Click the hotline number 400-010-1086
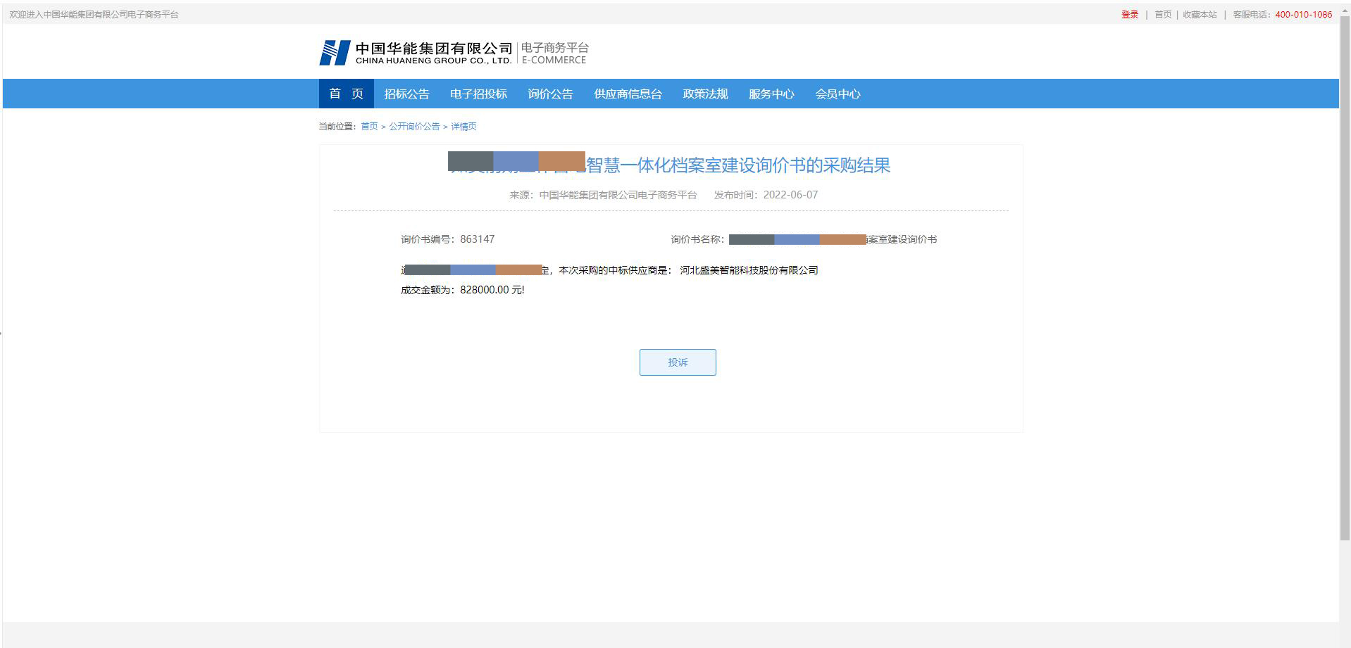The height and width of the screenshot is (648, 1351). 1304,14
